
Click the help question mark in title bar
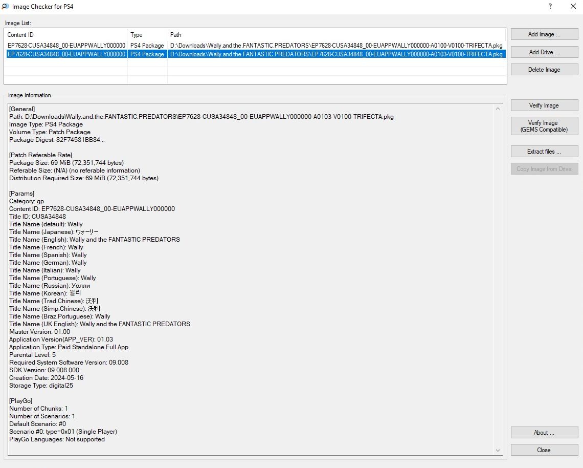click(x=550, y=6)
